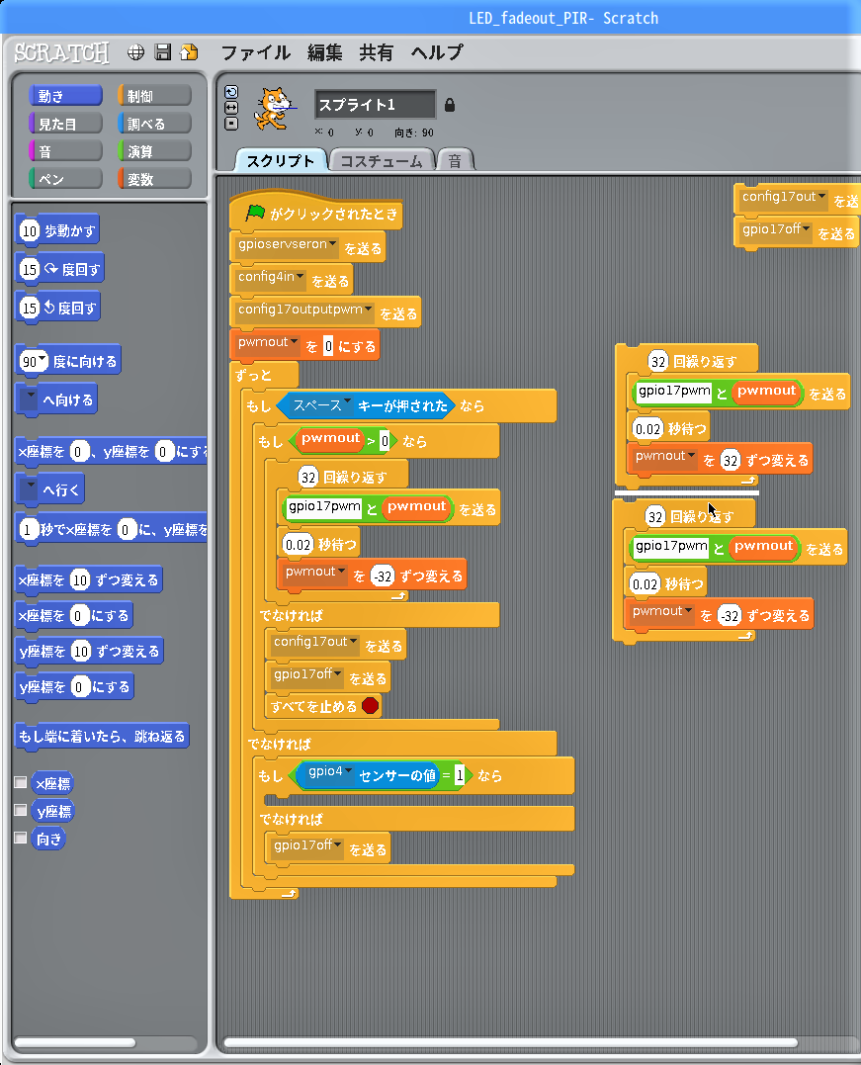The image size is (861, 1065).
Task: Select the top rotation style button
Action: (231, 92)
